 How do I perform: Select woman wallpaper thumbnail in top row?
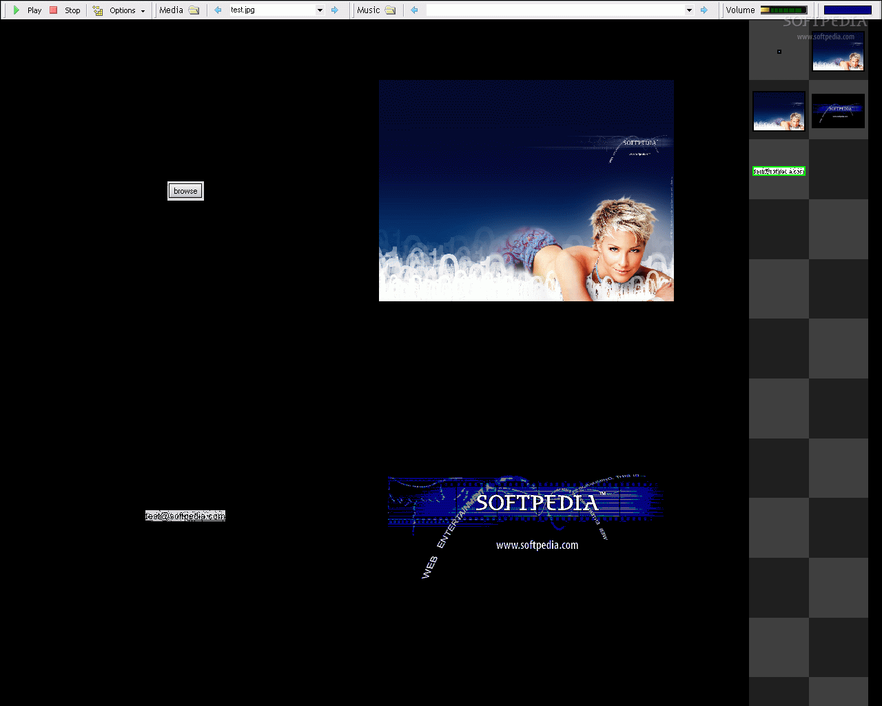838,51
